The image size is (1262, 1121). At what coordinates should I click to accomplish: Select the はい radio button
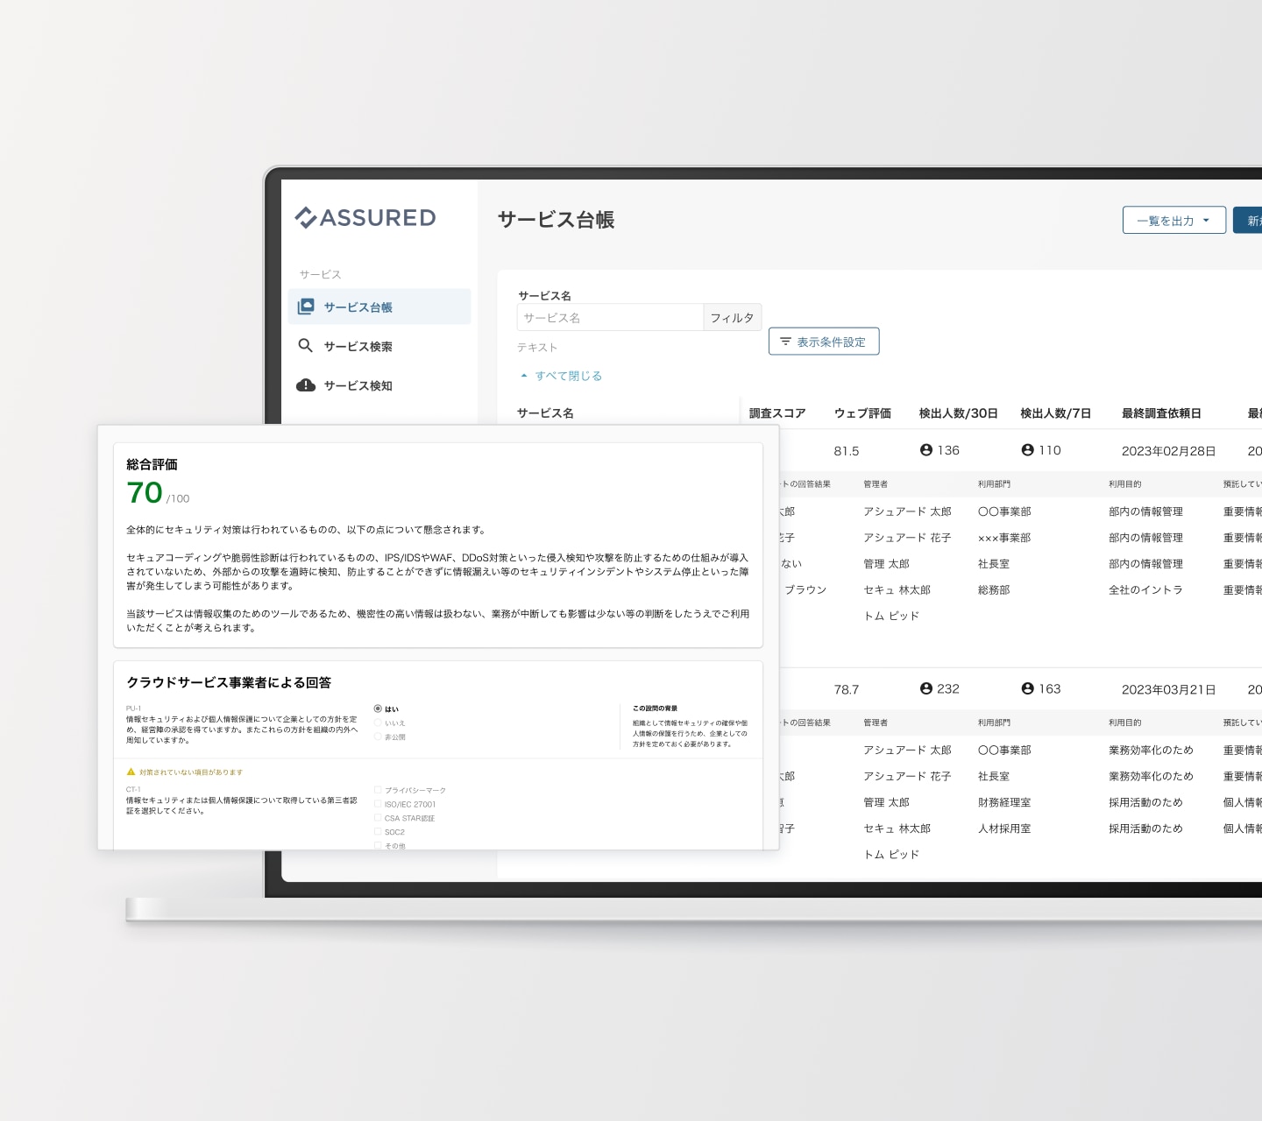pyautogui.click(x=378, y=709)
